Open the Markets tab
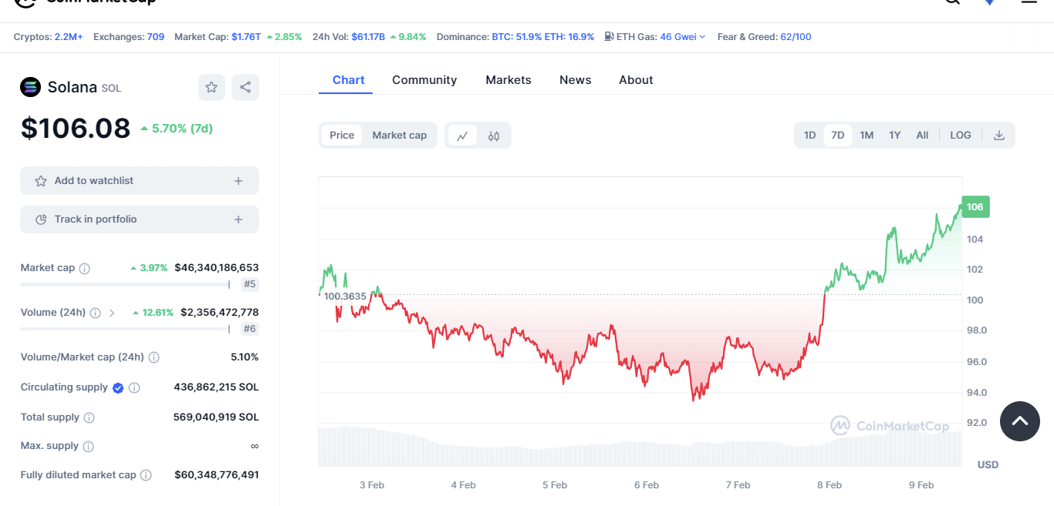Image resolution: width=1054 pixels, height=506 pixels. [508, 80]
